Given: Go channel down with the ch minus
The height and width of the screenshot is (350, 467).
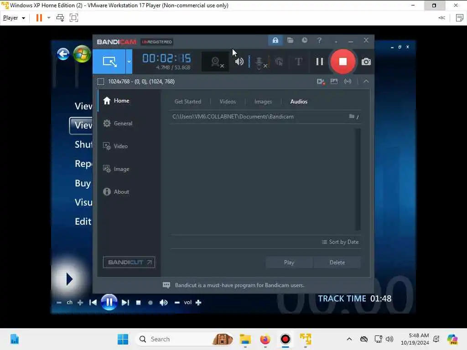Looking at the screenshot, I should point(59,303).
